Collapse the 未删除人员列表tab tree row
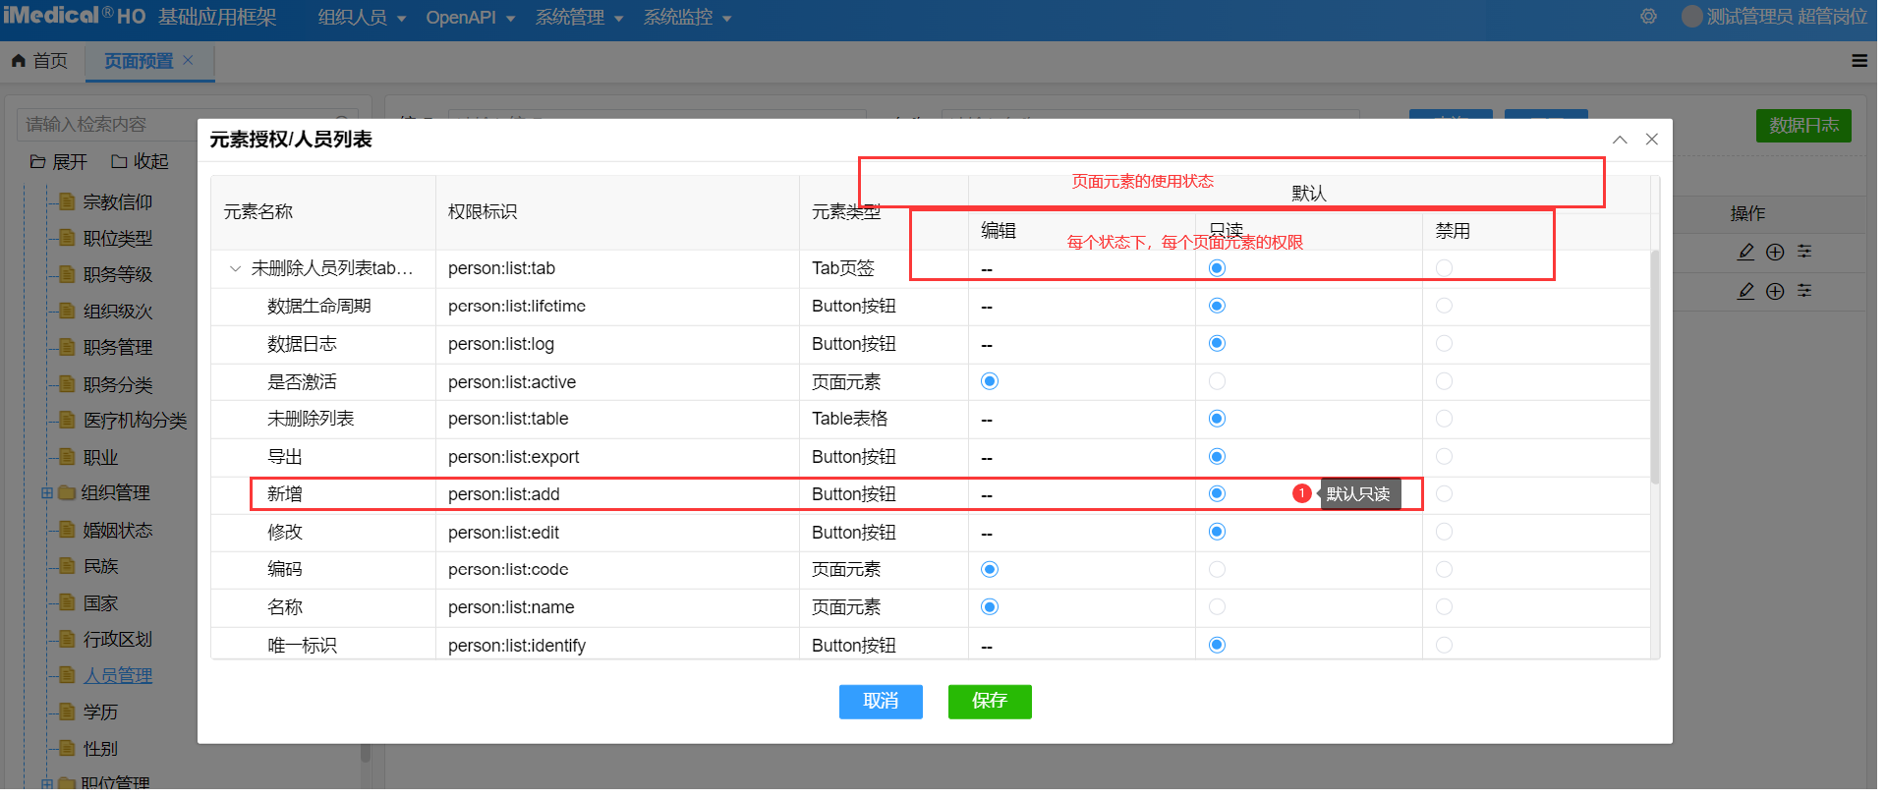Viewport: 1886px width, 798px height. coord(235,268)
